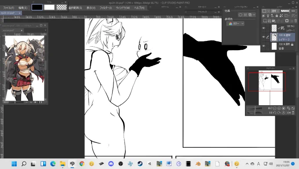Toggle fit to navigator icon
This screenshot has width=299, height=169.
coord(288,108)
